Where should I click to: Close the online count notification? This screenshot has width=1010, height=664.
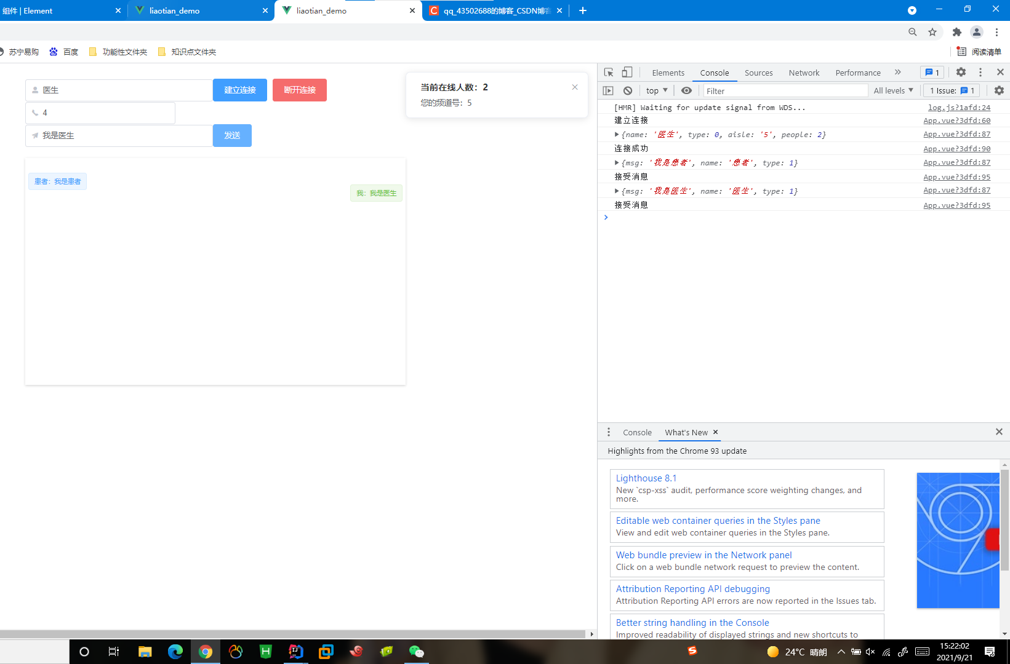[x=575, y=87]
